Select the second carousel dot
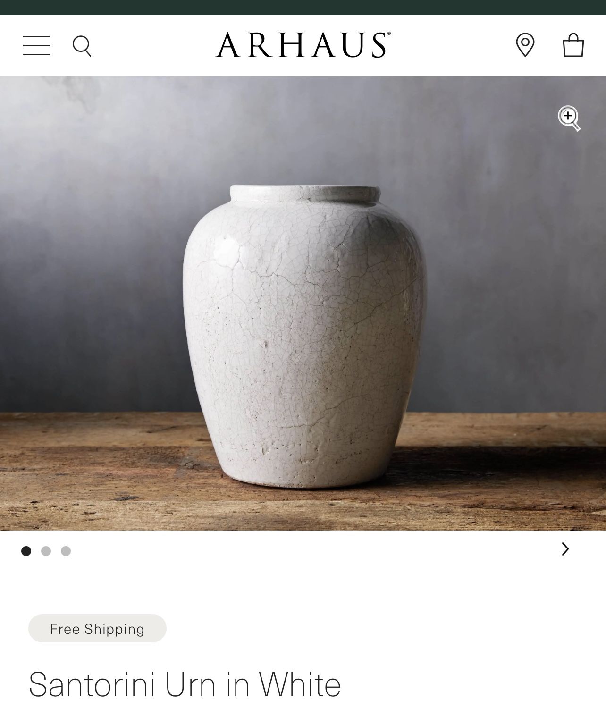The image size is (606, 717). point(46,551)
